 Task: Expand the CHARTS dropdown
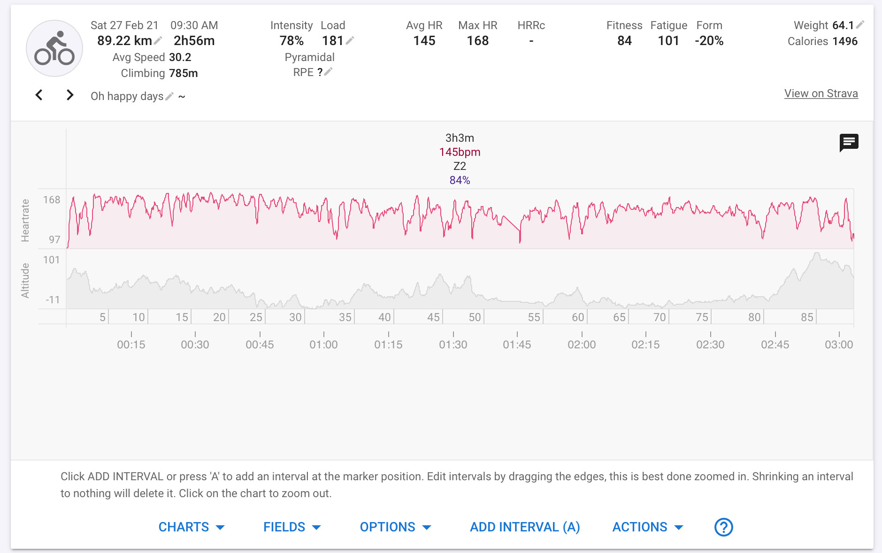tap(192, 527)
